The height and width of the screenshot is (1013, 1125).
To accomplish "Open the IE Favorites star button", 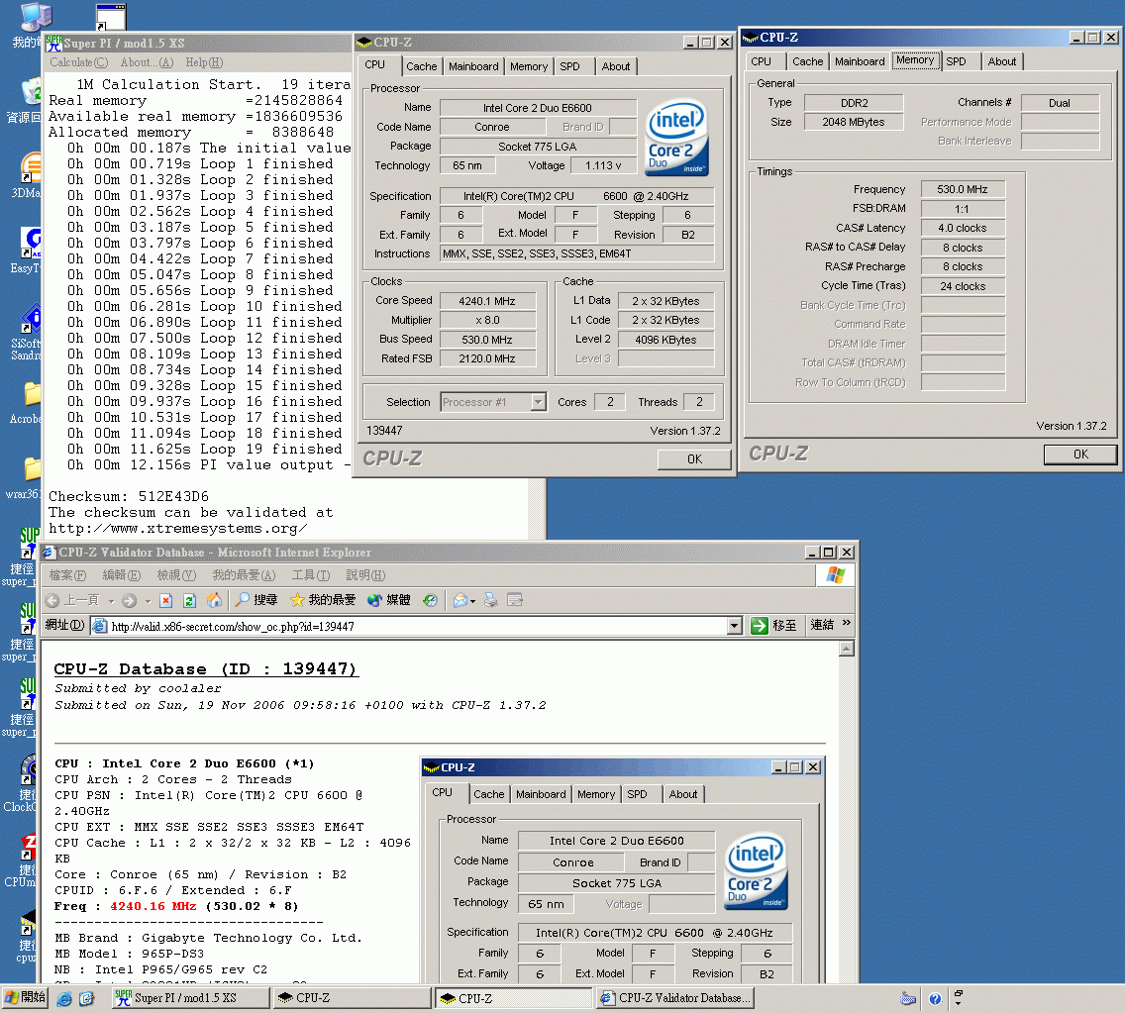I will pyautogui.click(x=323, y=600).
